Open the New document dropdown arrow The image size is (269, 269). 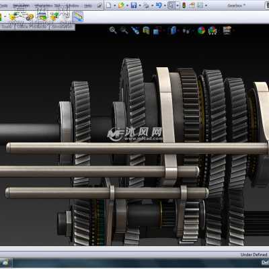114,5
